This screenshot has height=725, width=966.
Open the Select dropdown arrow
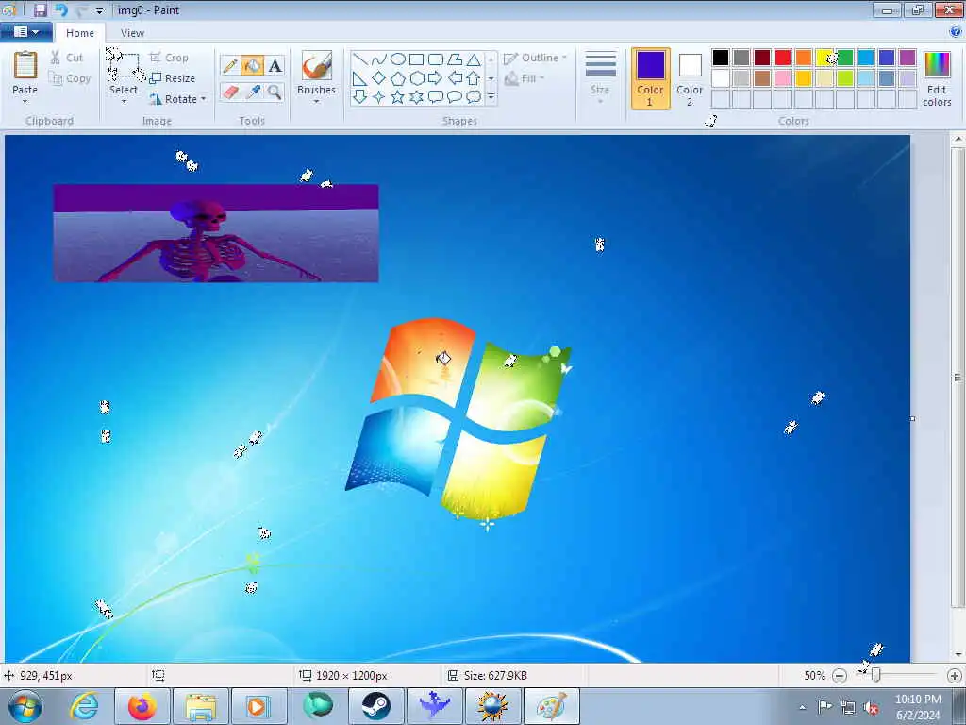(x=124, y=102)
